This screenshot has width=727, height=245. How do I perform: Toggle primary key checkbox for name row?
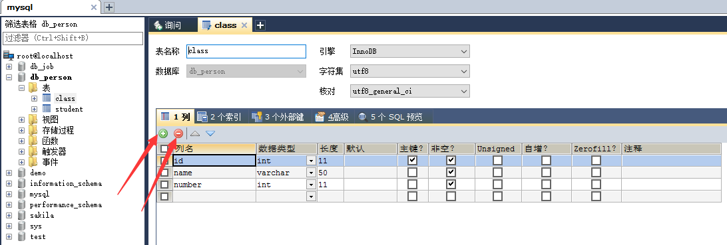click(x=412, y=173)
